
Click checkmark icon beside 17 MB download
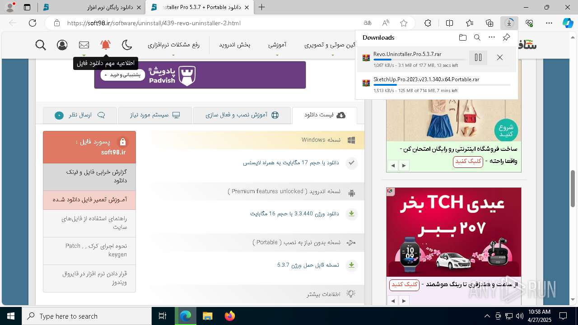[x=351, y=163]
